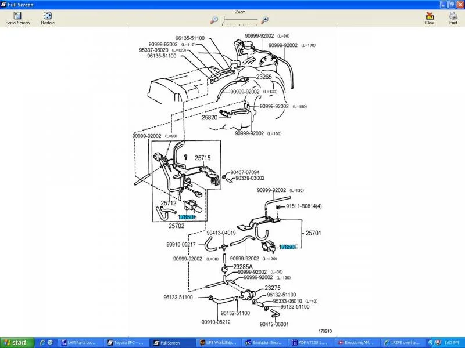The width and height of the screenshot is (465, 348).
Task: Select the figure number 176210
Action: pyautogui.click(x=325, y=331)
